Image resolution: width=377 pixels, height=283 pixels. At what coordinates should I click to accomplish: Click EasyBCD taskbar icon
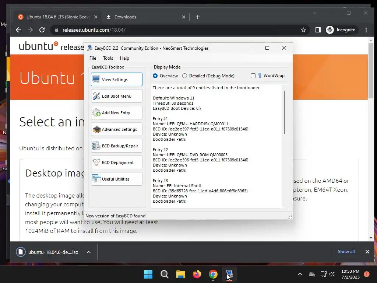tap(229, 274)
